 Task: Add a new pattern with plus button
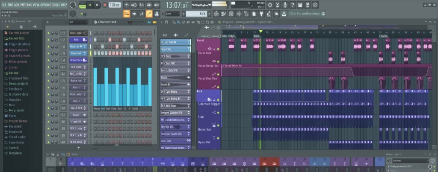pos(209,14)
